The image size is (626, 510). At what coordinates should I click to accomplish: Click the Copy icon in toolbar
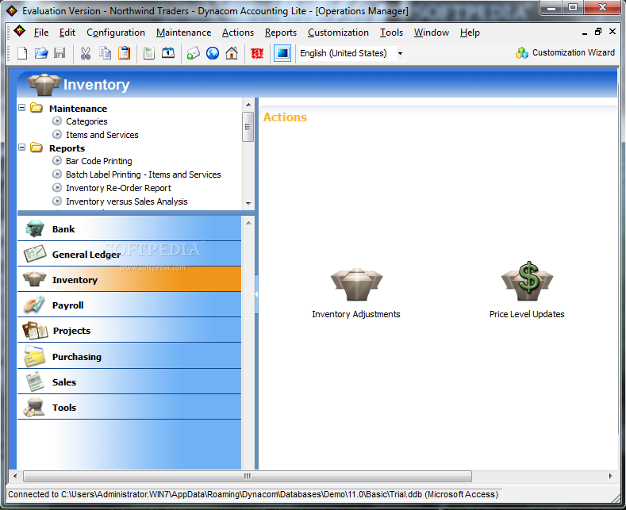[x=105, y=53]
